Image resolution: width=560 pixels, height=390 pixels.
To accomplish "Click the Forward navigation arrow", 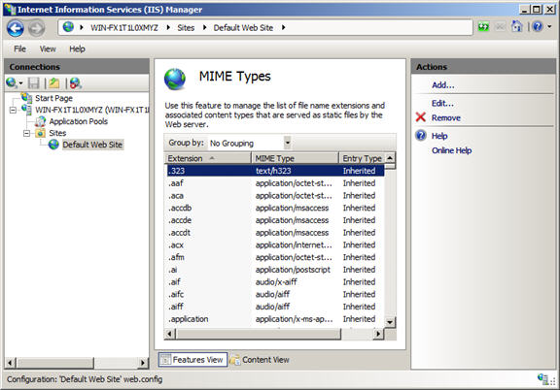I will [36, 28].
